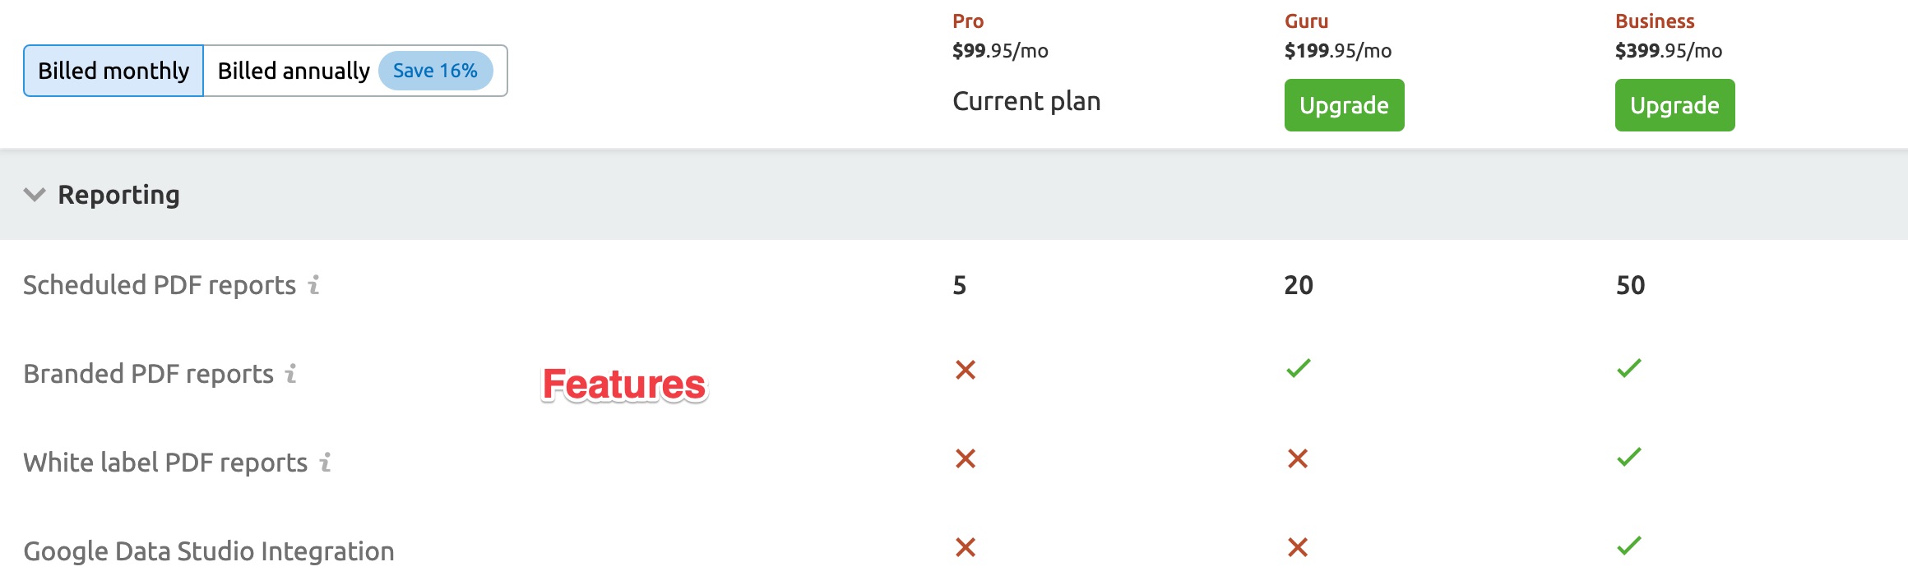Click green check for Guru Branded PDF reports

pyautogui.click(x=1299, y=368)
